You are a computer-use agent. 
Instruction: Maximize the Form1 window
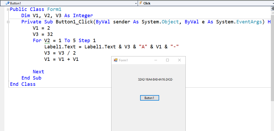click(167, 60)
